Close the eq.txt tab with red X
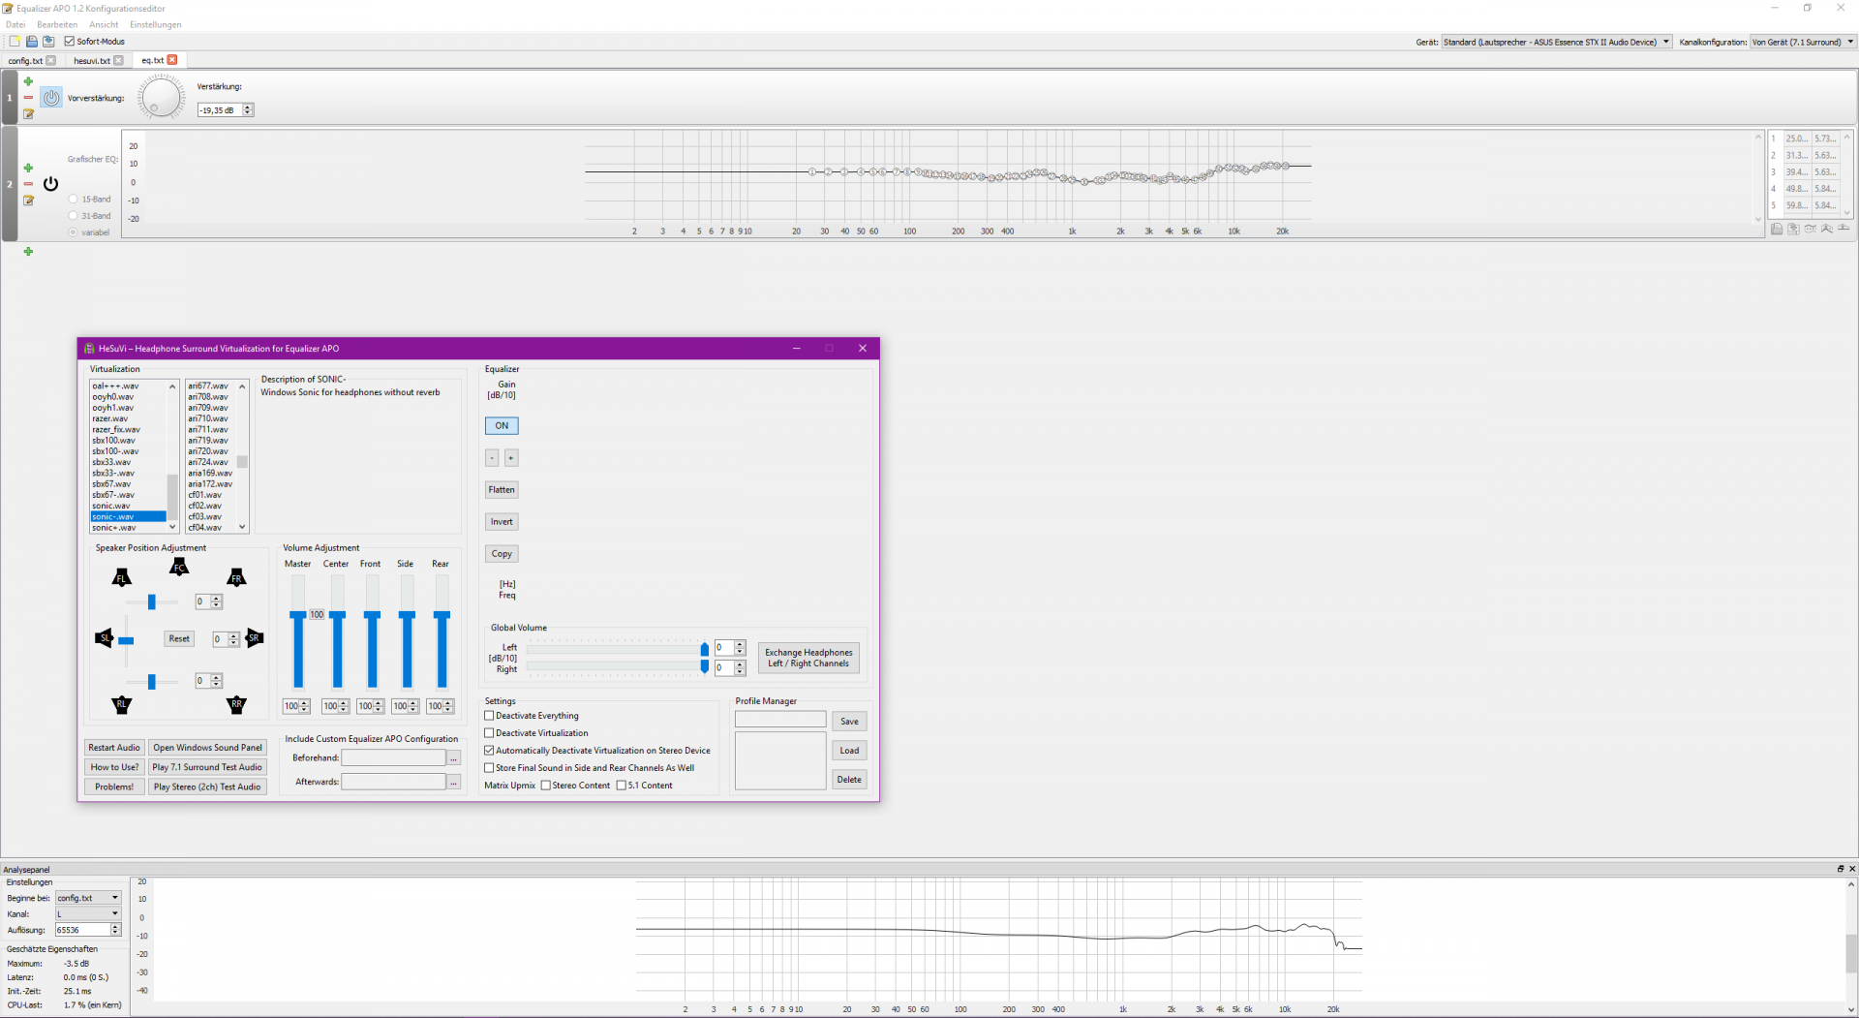The width and height of the screenshot is (1859, 1018). click(172, 60)
